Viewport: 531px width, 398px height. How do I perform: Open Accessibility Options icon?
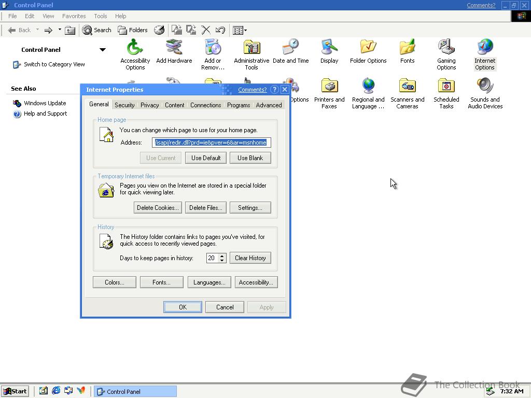pos(135,54)
